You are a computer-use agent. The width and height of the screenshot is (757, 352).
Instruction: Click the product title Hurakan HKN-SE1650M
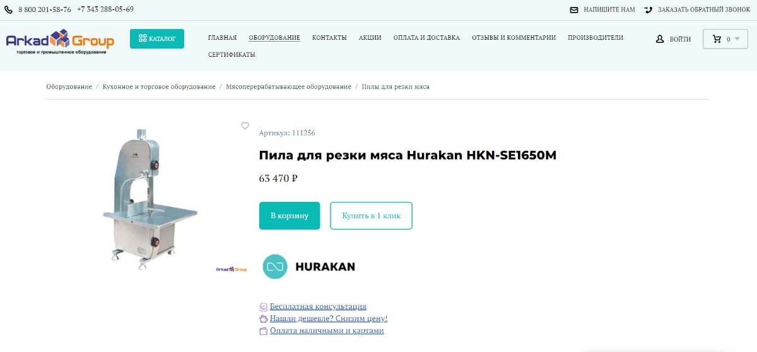408,155
